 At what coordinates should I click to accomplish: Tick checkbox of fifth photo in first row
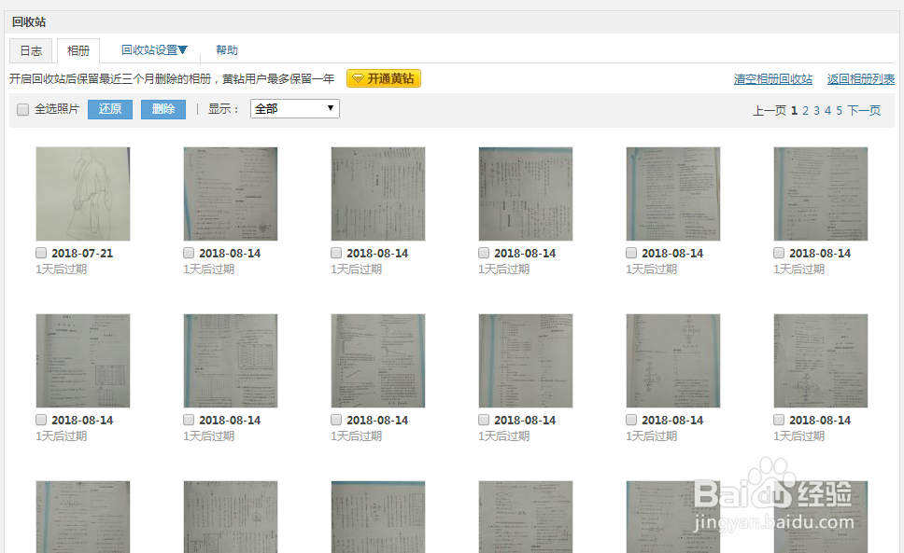tap(631, 253)
